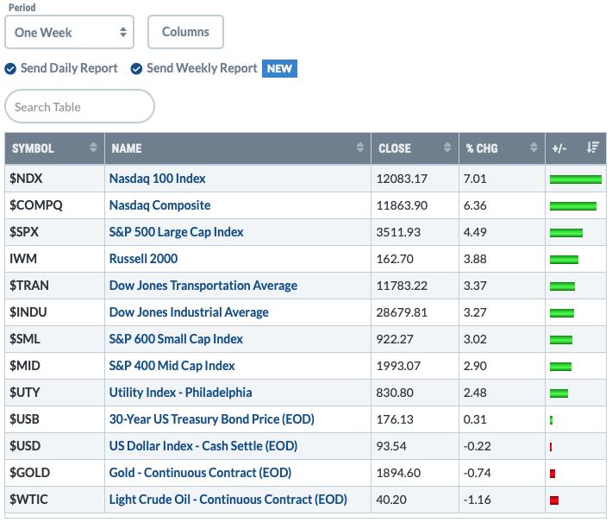
Task: Click the percent change value 7.01
Action: (x=475, y=179)
